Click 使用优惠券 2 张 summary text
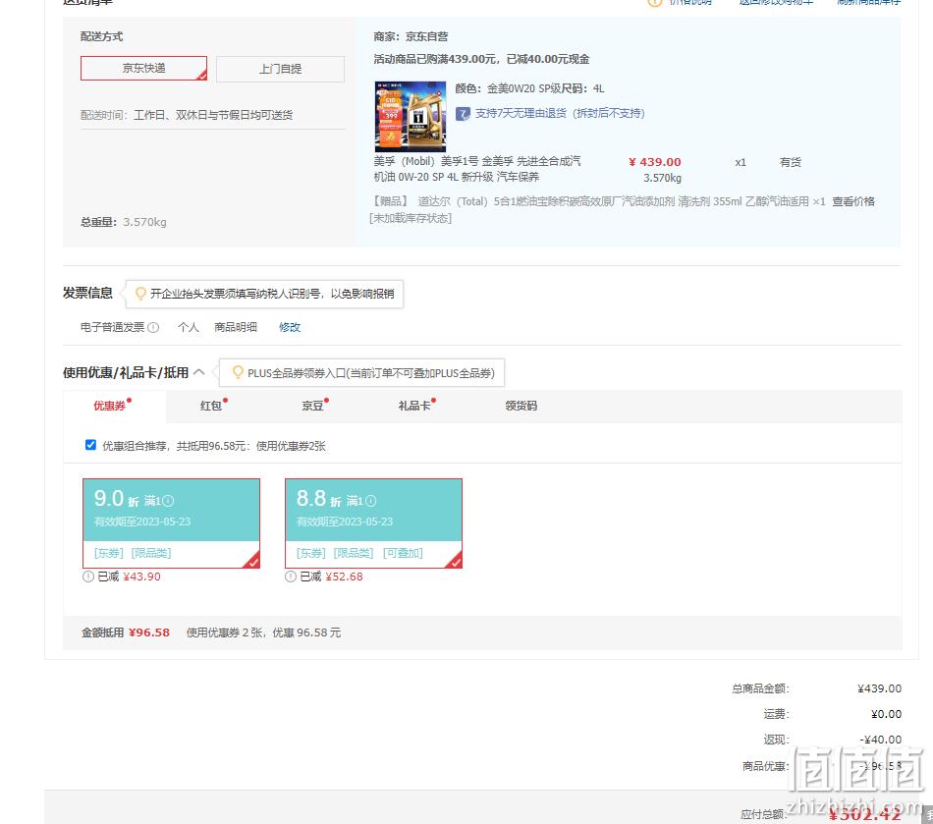The image size is (933, 824). pyautogui.click(x=263, y=632)
